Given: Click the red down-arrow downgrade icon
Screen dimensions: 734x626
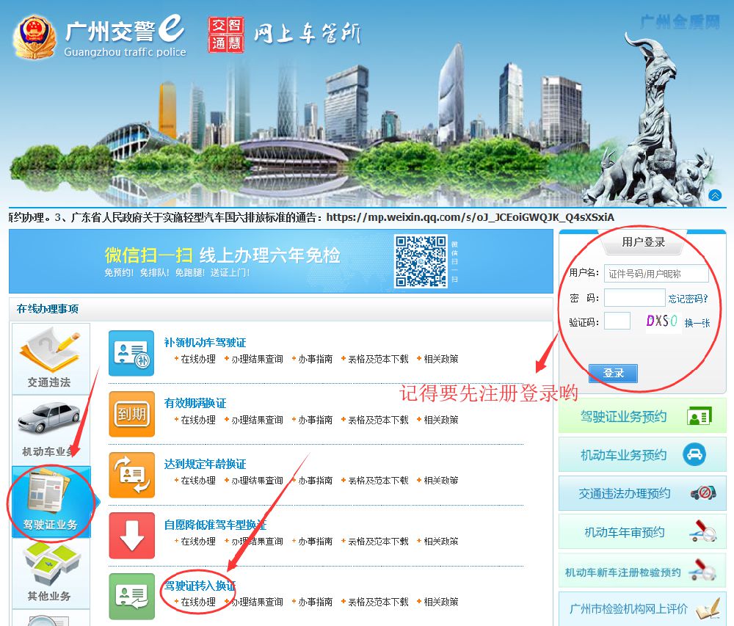Looking at the screenshot, I should click(x=131, y=536).
